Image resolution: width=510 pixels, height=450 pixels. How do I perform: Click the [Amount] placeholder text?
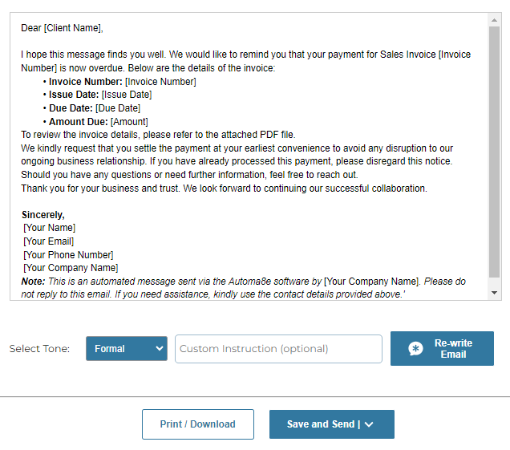pyautogui.click(x=129, y=122)
